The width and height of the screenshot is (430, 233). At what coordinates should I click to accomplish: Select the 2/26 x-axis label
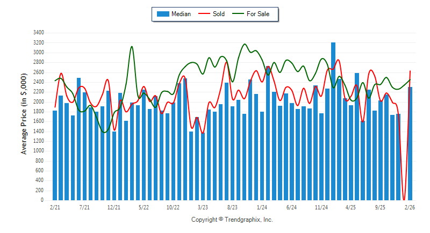tap(410, 206)
